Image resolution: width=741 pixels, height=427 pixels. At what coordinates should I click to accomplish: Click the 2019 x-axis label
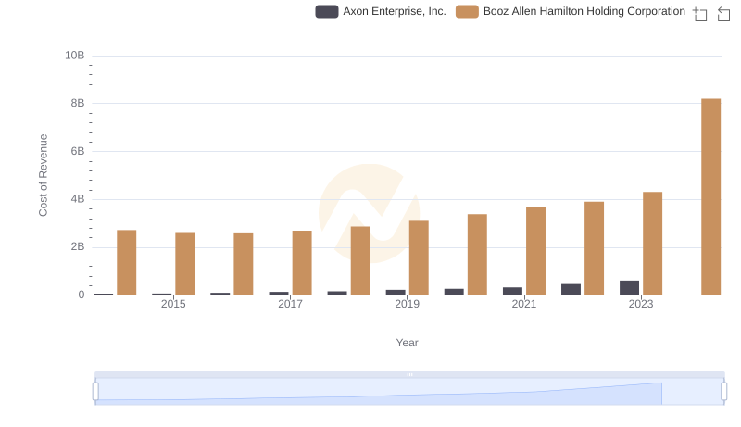(407, 304)
